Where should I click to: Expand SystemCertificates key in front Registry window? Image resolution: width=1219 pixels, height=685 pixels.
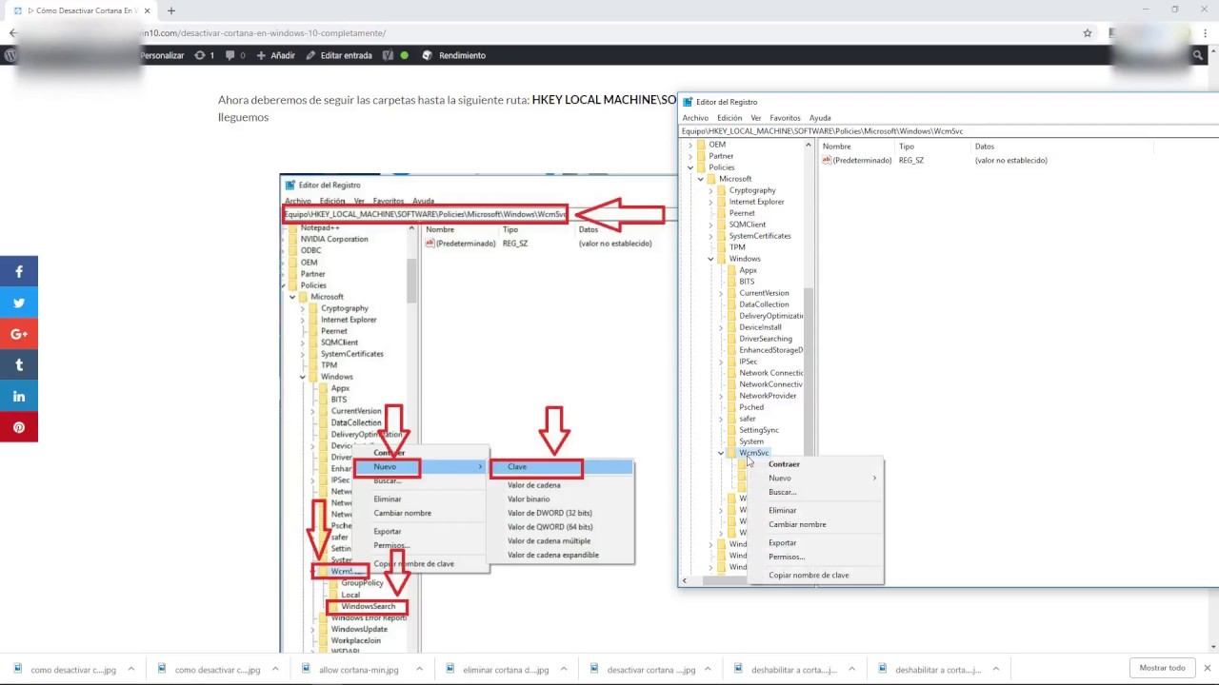tap(710, 236)
